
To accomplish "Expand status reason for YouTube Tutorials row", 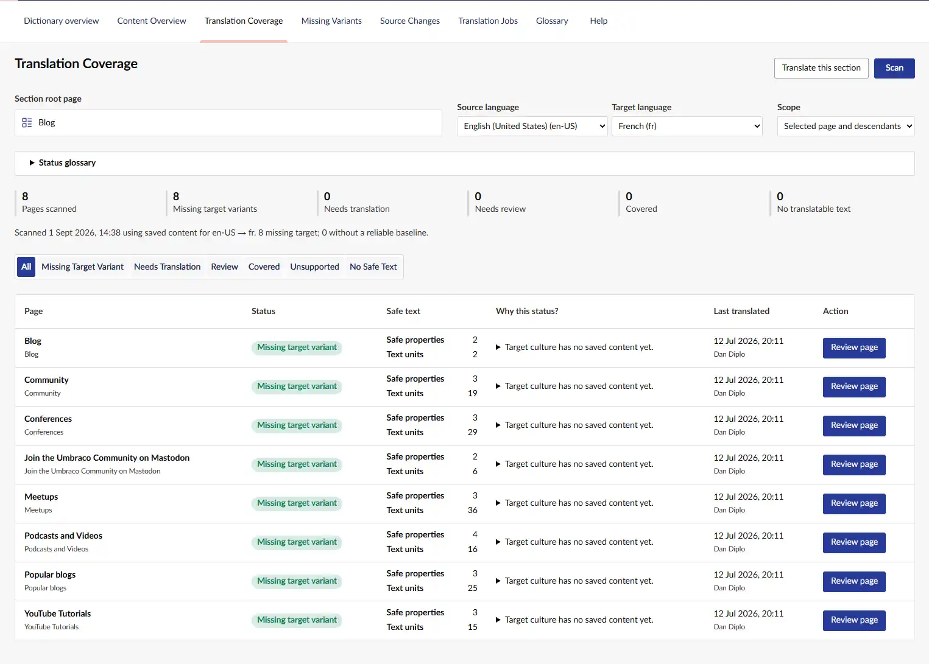I will point(574,620).
